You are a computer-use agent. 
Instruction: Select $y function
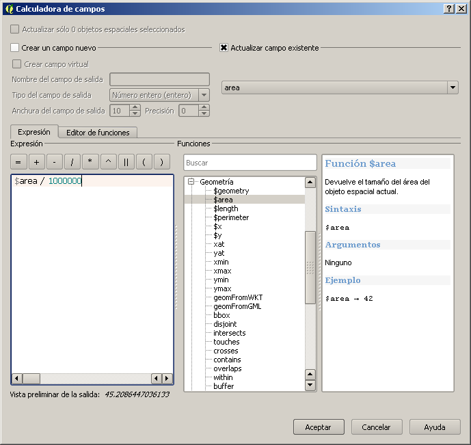point(217,235)
